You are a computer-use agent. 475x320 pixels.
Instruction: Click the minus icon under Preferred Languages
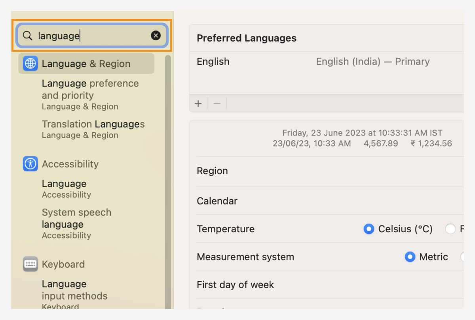pos(217,103)
